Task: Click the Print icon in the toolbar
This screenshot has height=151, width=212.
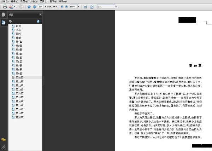Action: point(5,7)
